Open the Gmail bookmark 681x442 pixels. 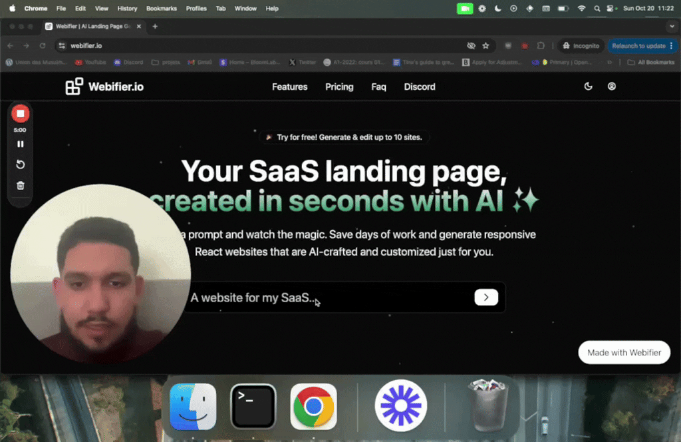(200, 63)
